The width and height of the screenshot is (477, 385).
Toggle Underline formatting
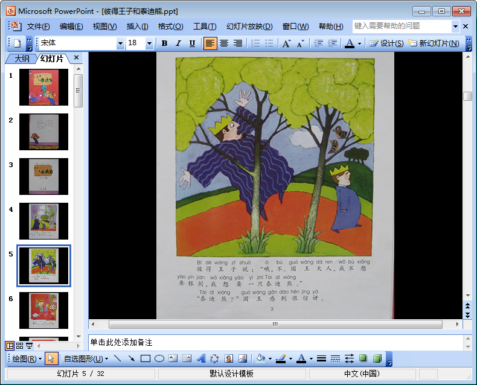192,43
